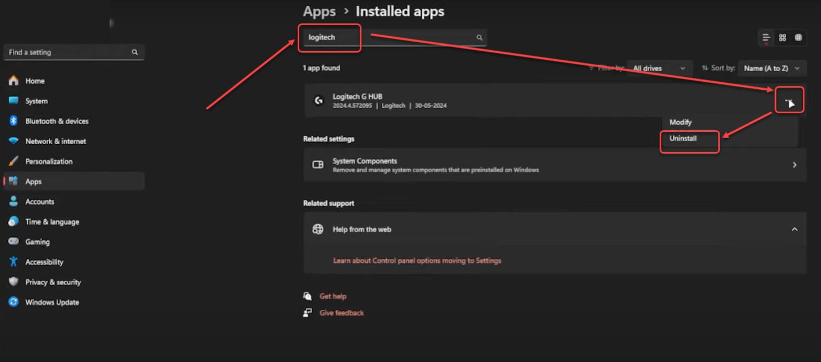Open Learn about Control panel options link
Viewport: 821px width, 362px height.
coord(416,261)
